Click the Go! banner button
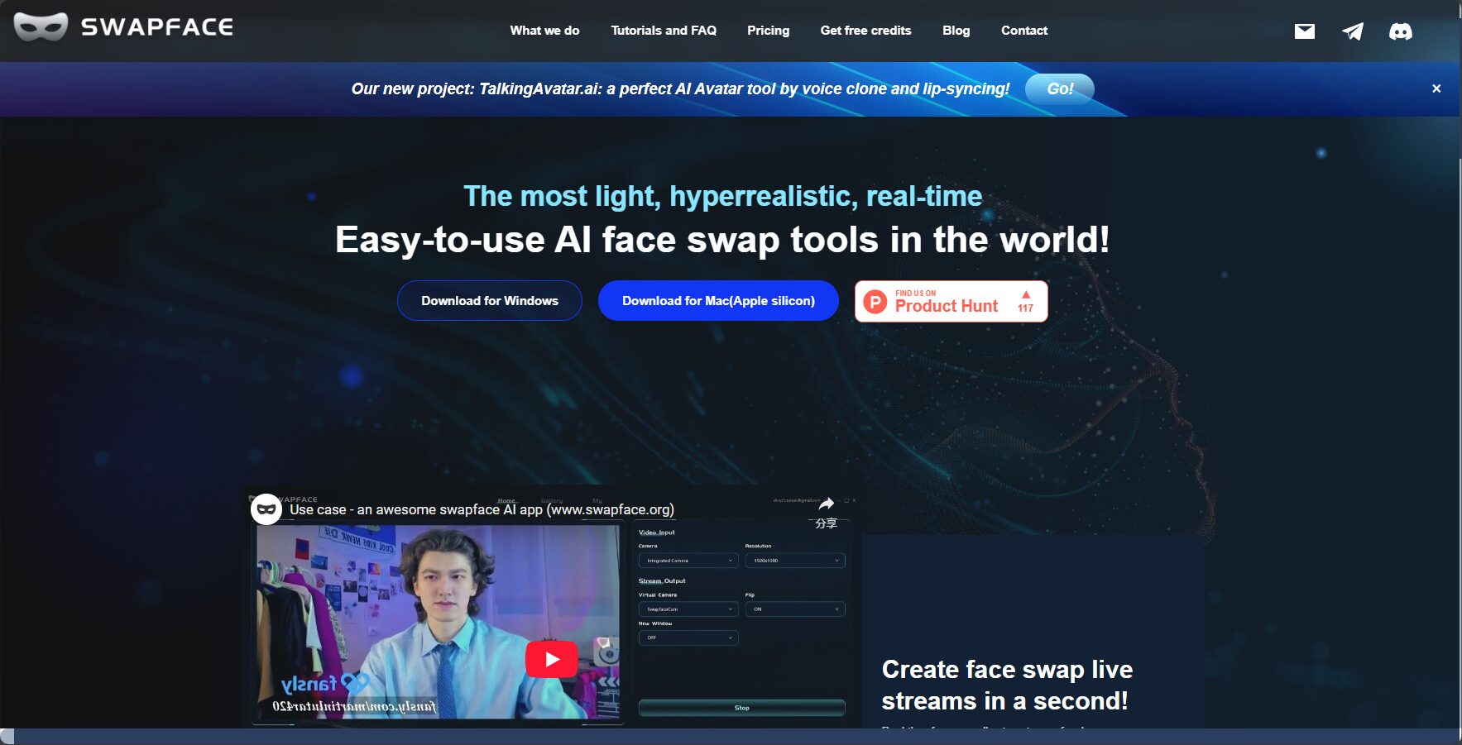 (x=1060, y=88)
